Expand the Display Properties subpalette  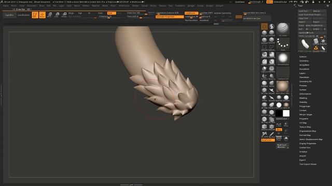308,144
